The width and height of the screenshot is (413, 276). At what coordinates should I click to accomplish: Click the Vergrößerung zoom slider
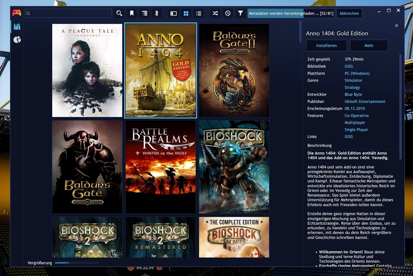click(76, 263)
